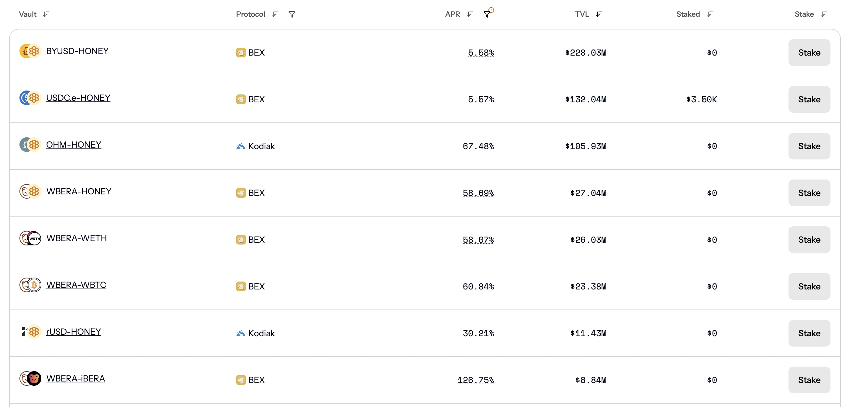The image size is (842, 407).
Task: Open the BYUSD-HONEY vault link
Action: tap(77, 51)
